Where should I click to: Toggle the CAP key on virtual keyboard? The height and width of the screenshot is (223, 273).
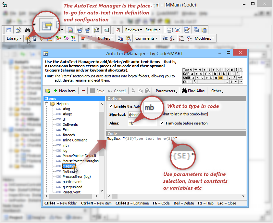tap(186, 73)
